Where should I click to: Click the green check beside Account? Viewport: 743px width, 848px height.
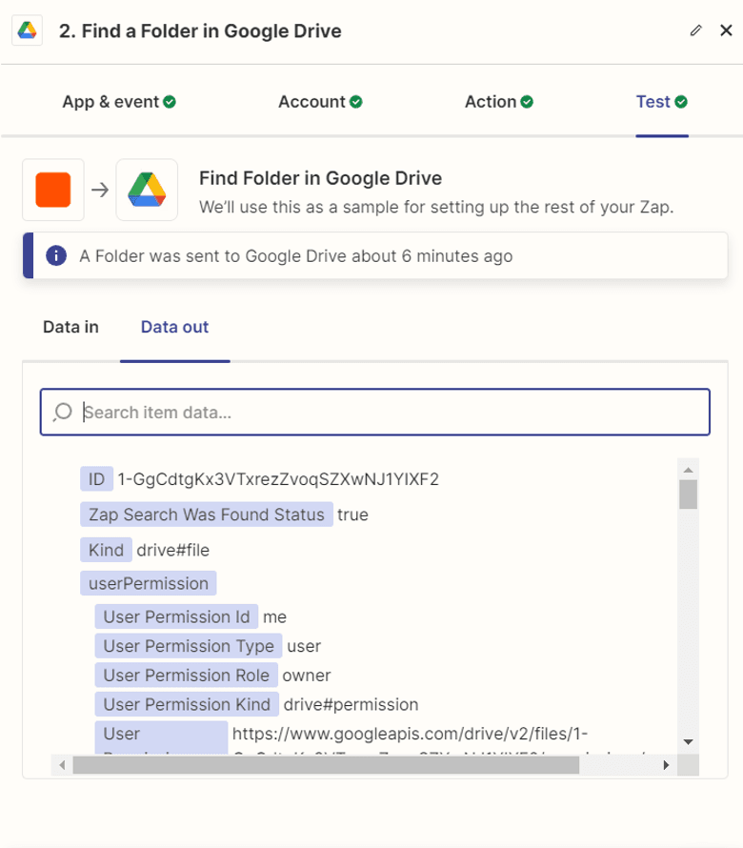pos(356,102)
